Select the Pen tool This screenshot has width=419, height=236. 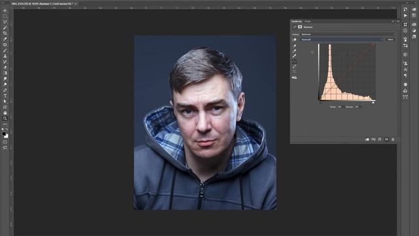pyautogui.click(x=5, y=90)
